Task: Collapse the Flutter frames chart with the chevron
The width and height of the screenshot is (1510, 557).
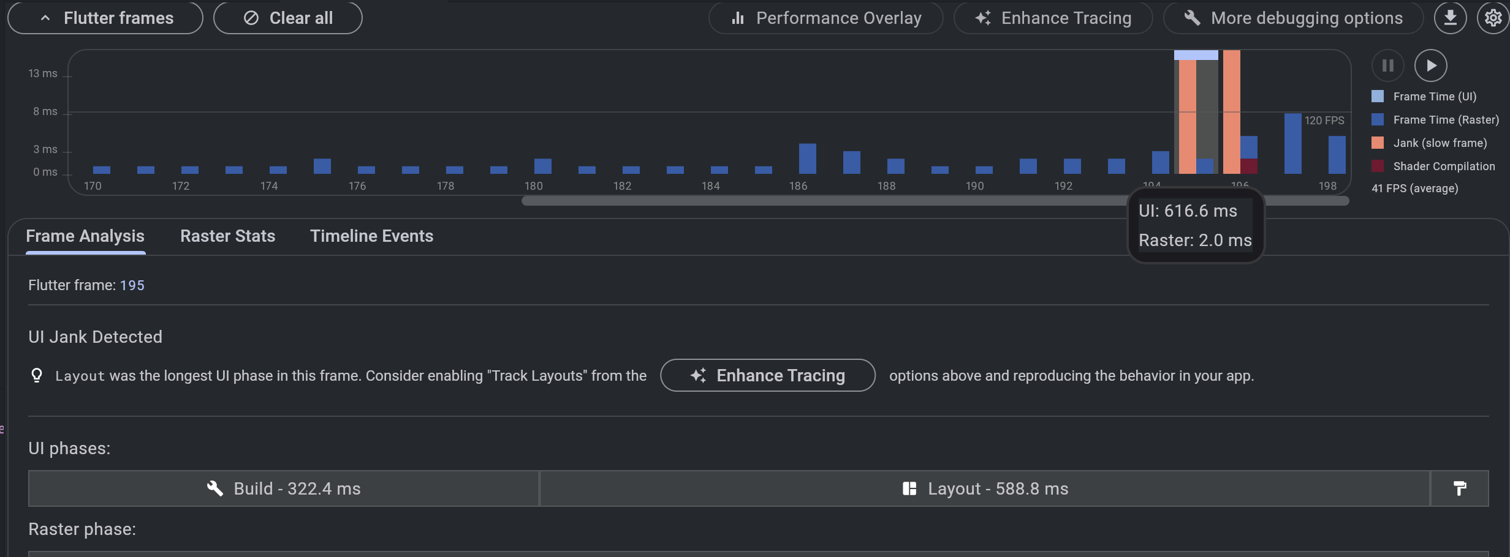Action: point(45,18)
